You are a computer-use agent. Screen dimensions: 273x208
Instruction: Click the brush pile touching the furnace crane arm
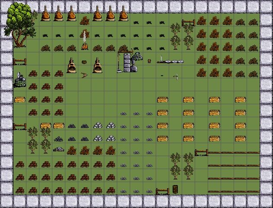pos(123,48)
